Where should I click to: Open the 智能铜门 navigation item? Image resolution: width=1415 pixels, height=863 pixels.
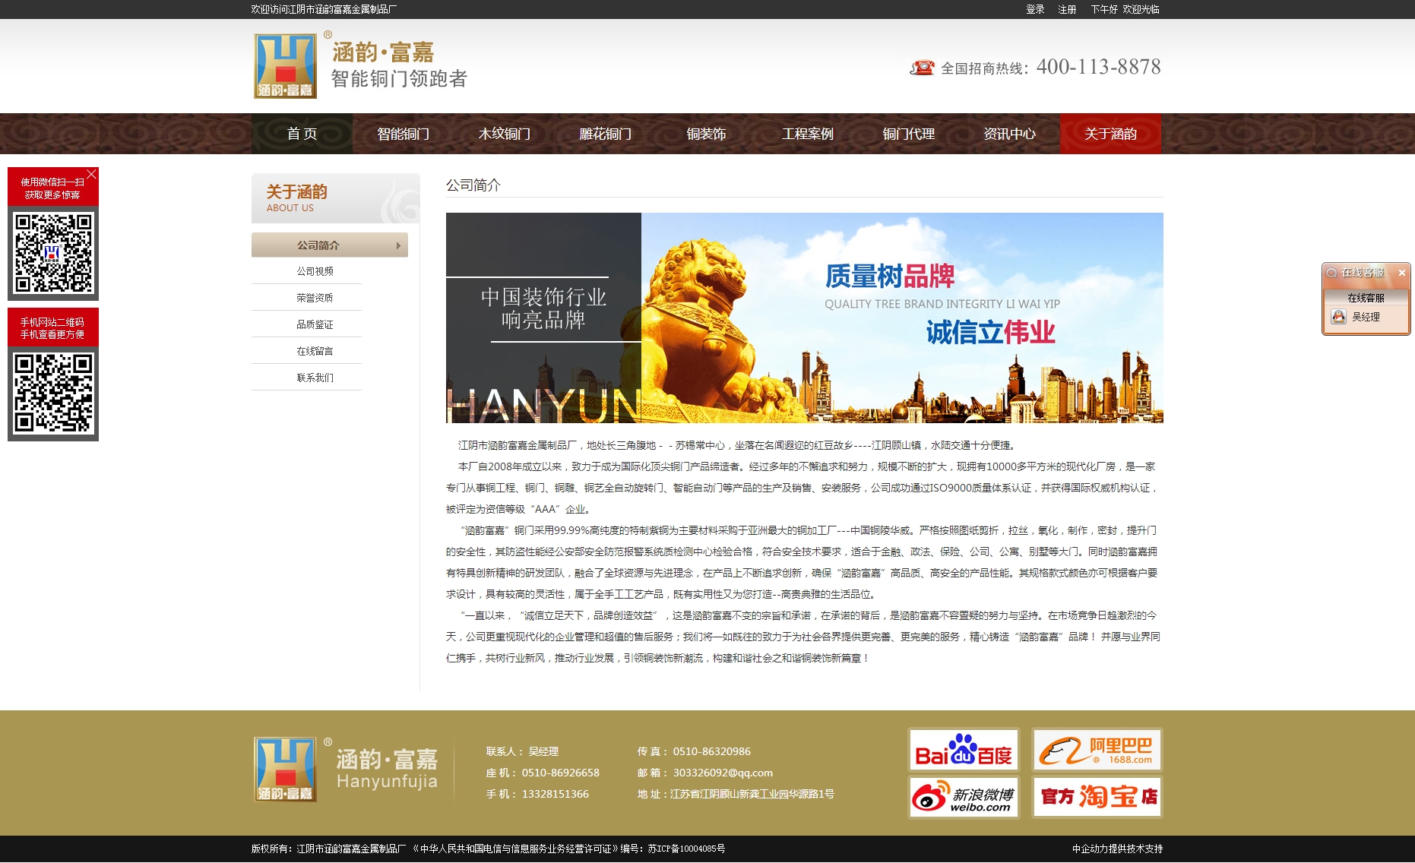click(403, 134)
